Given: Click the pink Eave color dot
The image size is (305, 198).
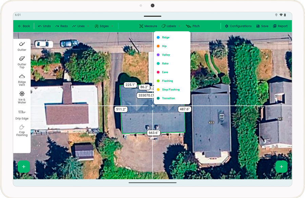Looking at the screenshot, I should tap(158, 72).
